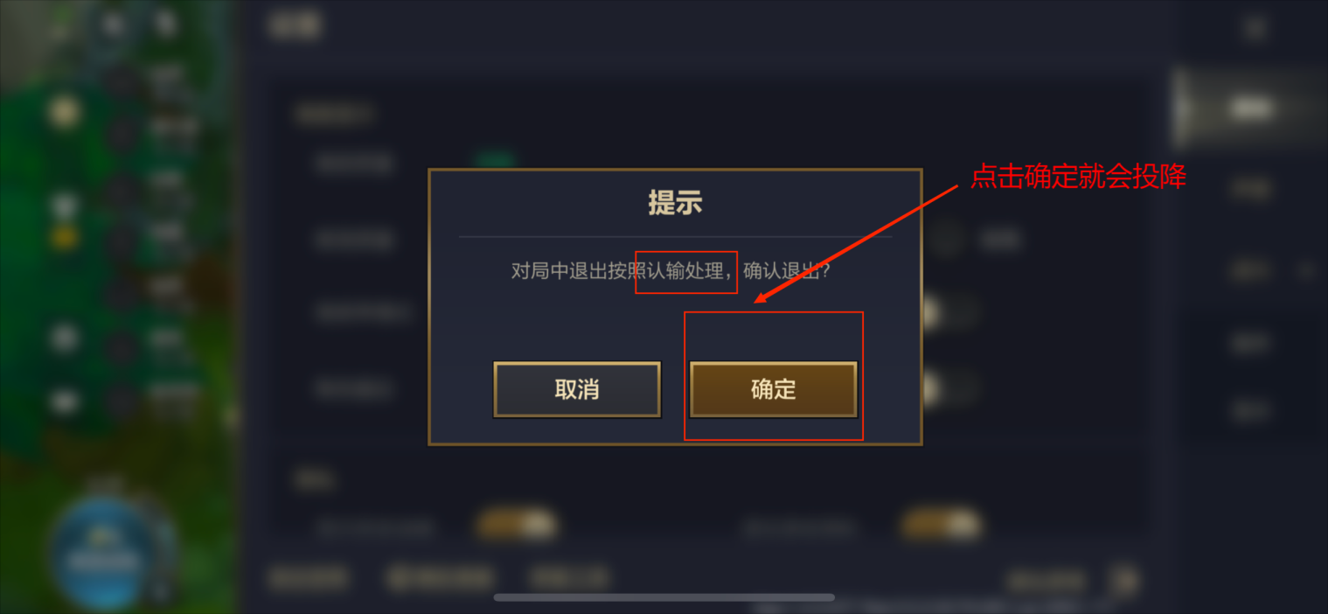Viewport: 1328px width, 614px height.
Task: Click the blurred close icon top-right
Action: (1255, 28)
